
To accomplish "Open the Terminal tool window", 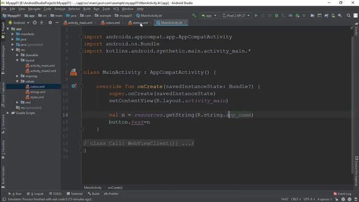I will 75,194.
